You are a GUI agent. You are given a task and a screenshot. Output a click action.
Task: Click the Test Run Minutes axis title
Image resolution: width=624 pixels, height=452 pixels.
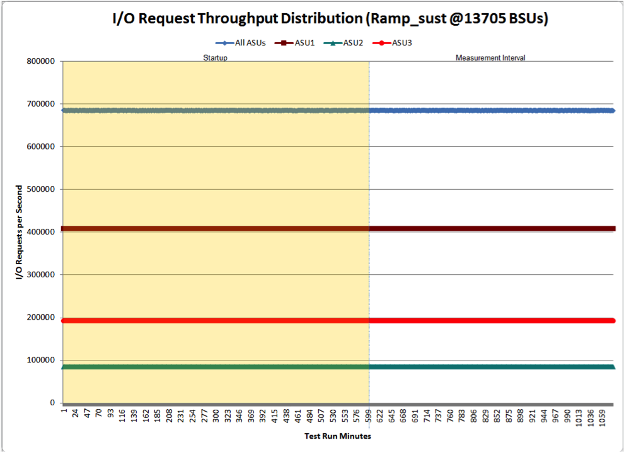pyautogui.click(x=337, y=436)
